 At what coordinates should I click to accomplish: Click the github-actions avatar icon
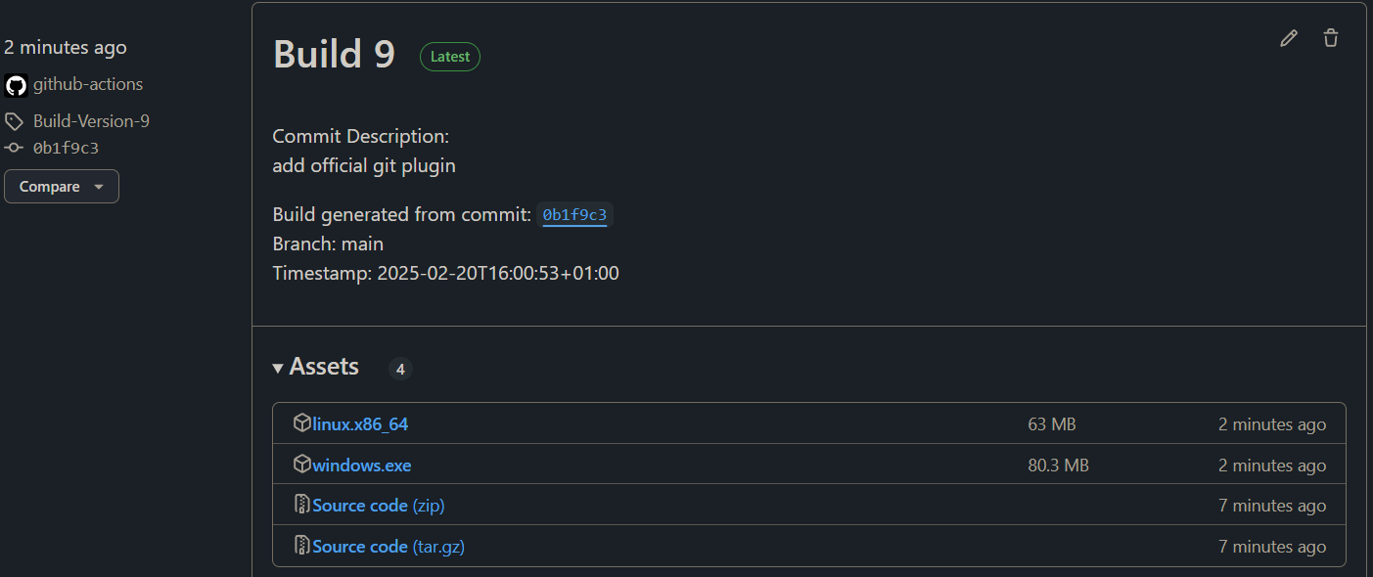pyautogui.click(x=16, y=85)
